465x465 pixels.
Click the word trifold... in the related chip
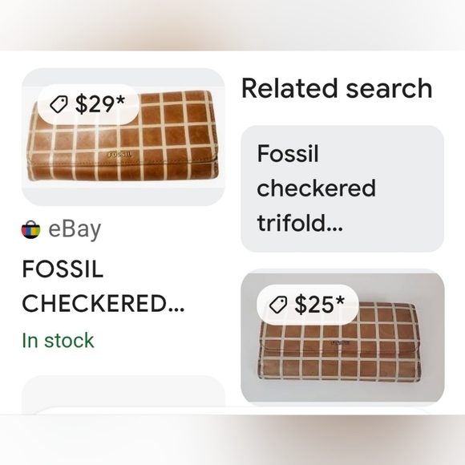[x=300, y=223]
